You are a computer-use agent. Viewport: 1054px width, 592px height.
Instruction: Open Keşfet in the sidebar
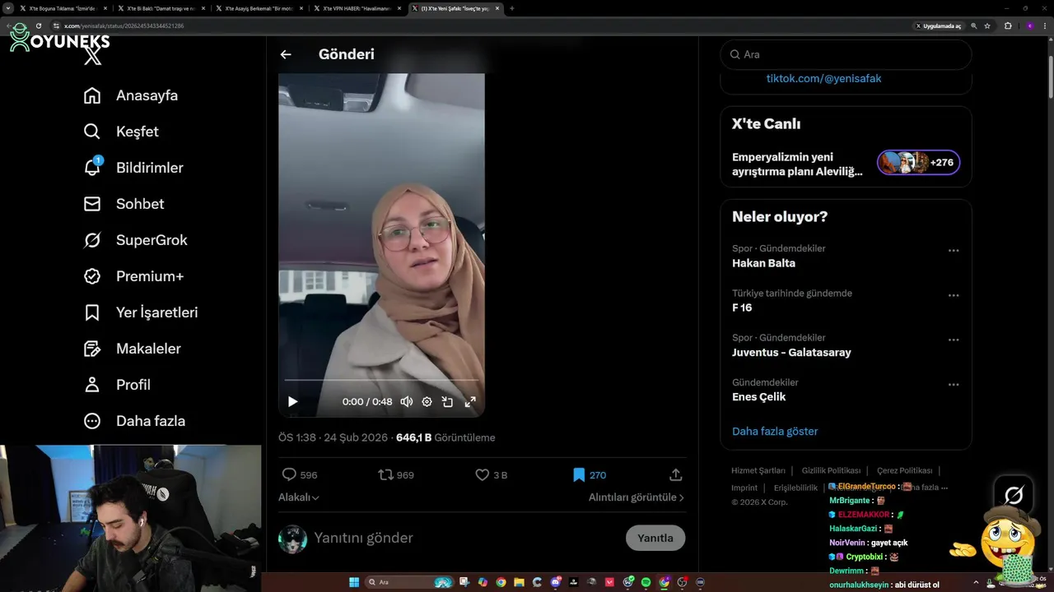point(122,132)
